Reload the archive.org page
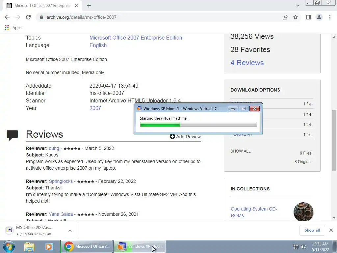 tap(28, 17)
